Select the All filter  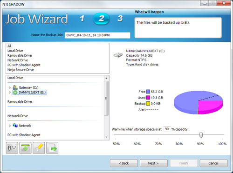9,46
